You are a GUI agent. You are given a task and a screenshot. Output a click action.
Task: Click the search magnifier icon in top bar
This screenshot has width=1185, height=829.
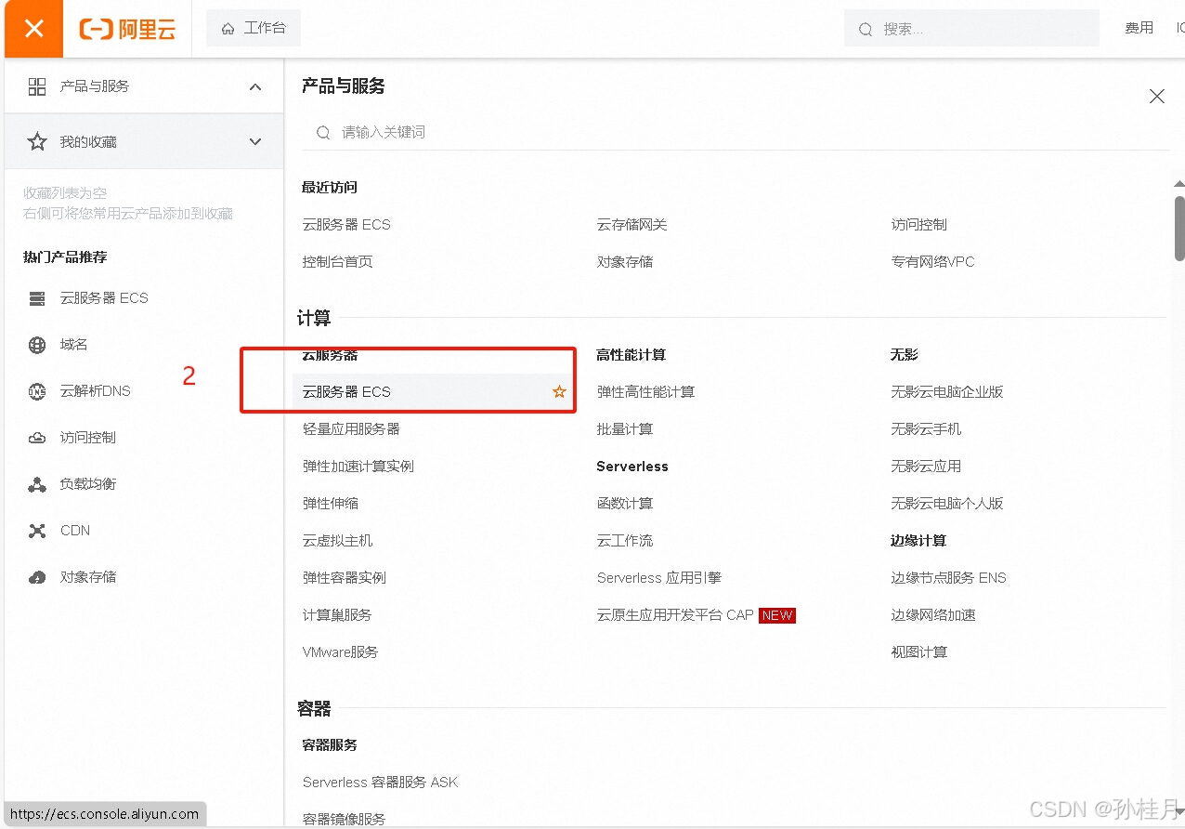[x=866, y=30]
